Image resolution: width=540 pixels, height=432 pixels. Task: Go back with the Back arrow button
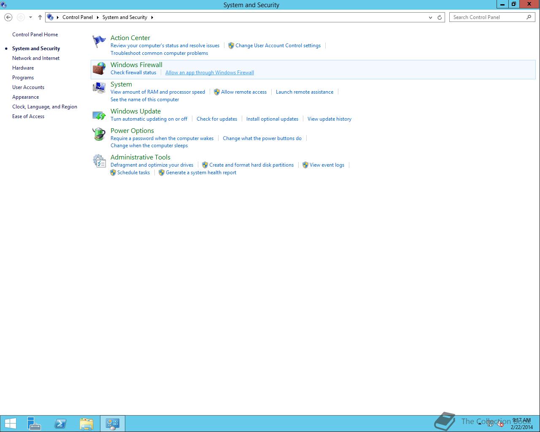point(8,17)
